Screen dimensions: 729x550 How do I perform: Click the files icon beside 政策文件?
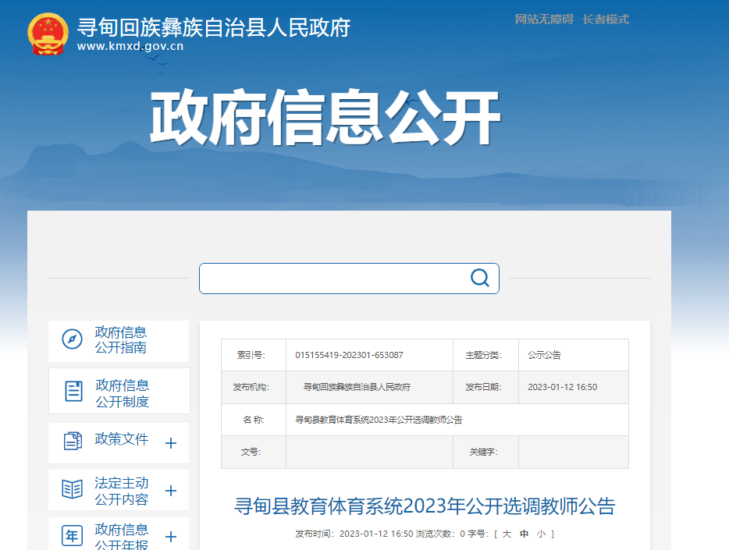(73, 441)
